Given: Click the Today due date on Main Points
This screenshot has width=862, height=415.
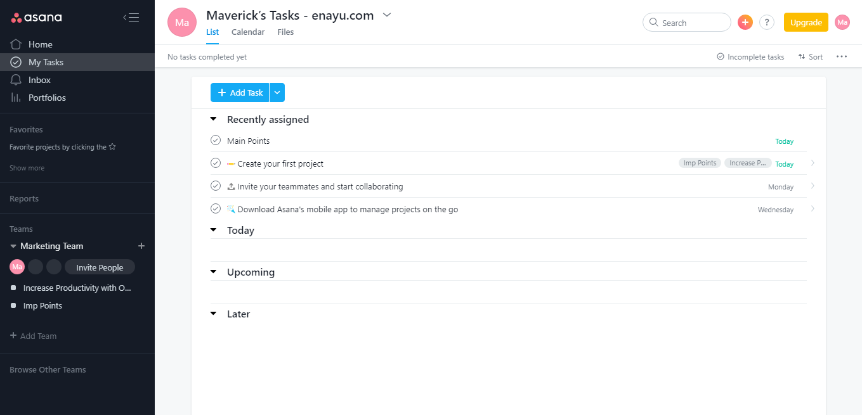Looking at the screenshot, I should [784, 141].
